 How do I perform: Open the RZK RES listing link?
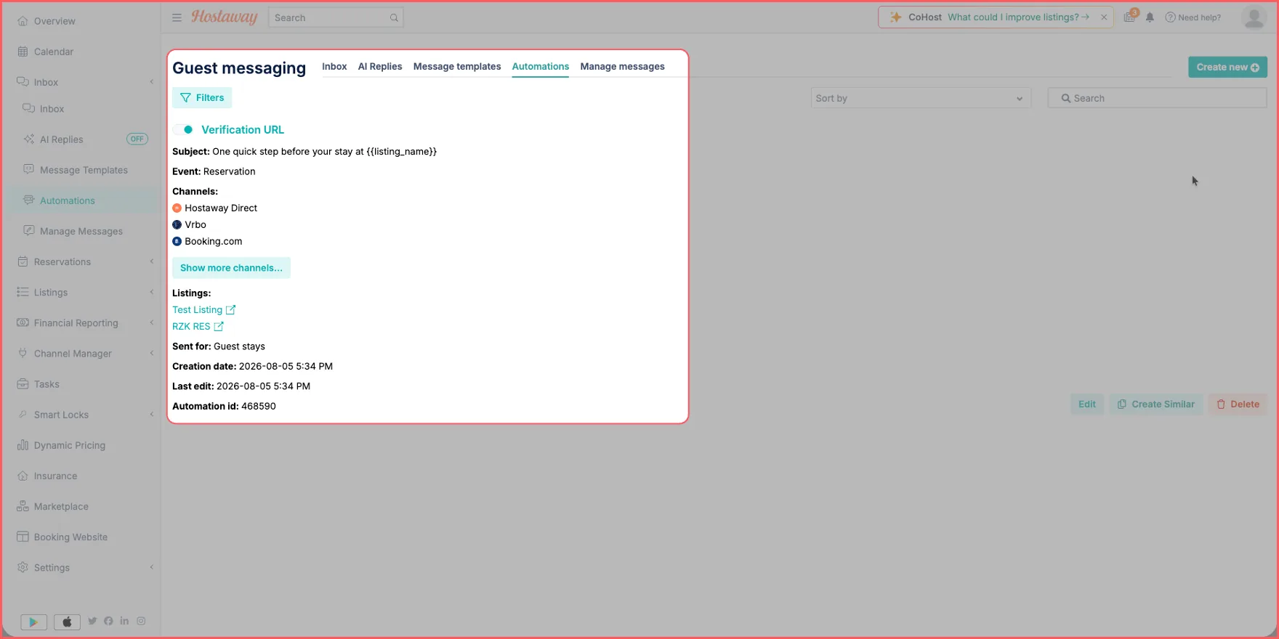pos(198,326)
